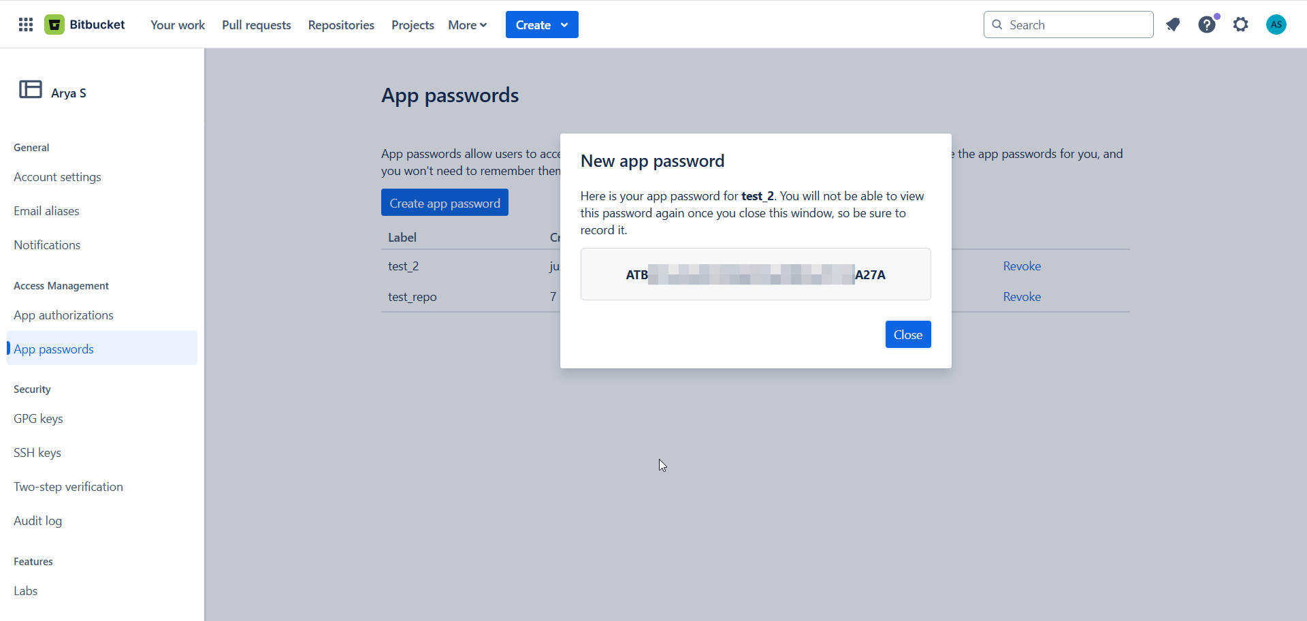The width and height of the screenshot is (1307, 621).
Task: Open the Audit log page
Action: coord(37,520)
